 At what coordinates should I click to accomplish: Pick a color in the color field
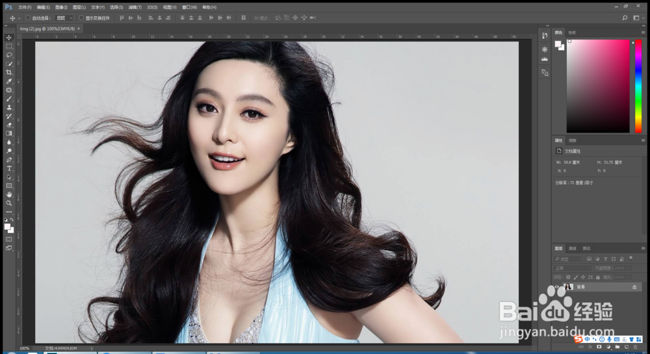[x=598, y=86]
